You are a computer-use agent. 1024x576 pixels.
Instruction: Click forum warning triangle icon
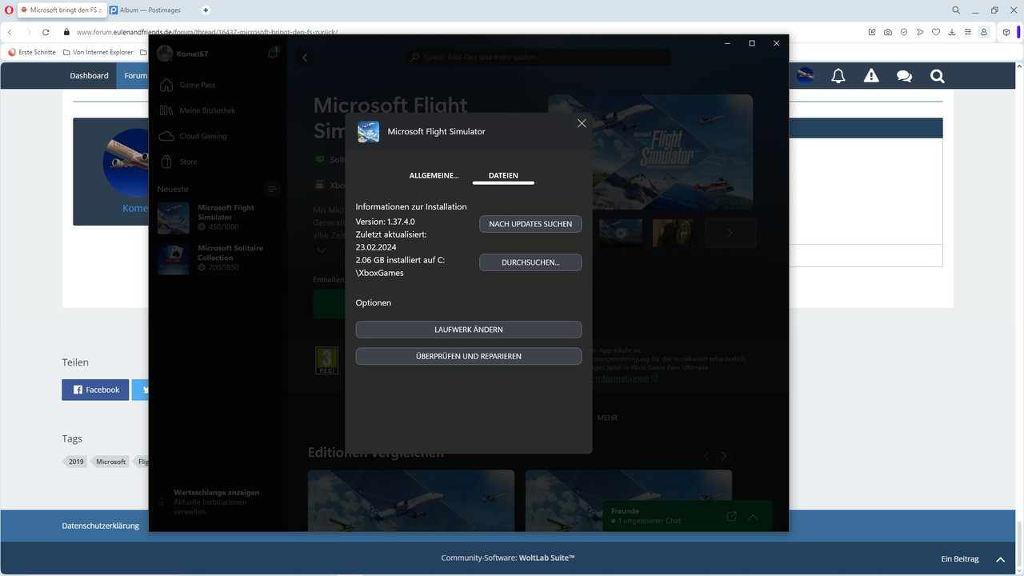click(x=871, y=76)
